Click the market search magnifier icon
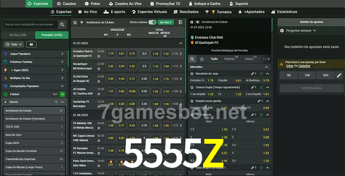Screen dimensions: 345x176 [193, 59]
